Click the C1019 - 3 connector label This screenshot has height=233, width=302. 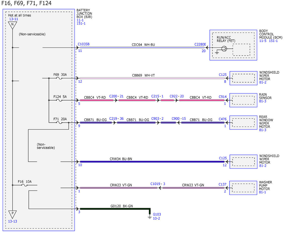click(158, 184)
